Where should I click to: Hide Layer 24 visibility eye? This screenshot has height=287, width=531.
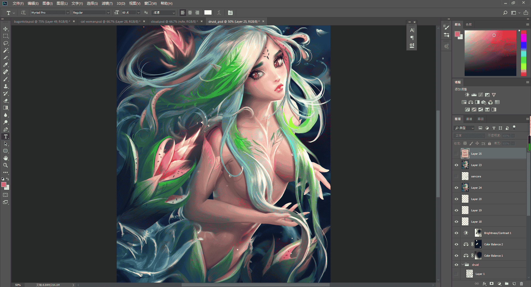[x=456, y=188]
